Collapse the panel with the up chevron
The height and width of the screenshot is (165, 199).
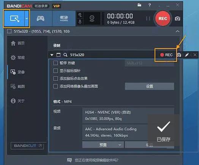pyautogui.click(x=178, y=31)
